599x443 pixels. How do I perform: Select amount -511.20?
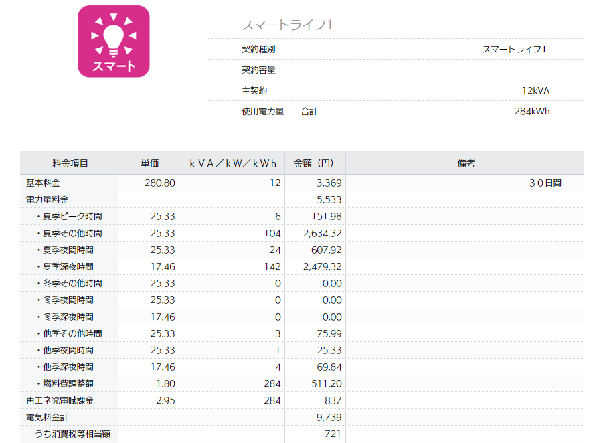coord(325,384)
